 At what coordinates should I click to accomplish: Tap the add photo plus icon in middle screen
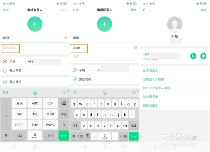105,24
